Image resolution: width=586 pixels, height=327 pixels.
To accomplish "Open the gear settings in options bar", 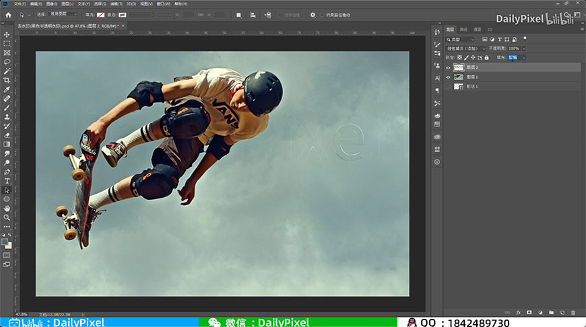I will coord(313,15).
